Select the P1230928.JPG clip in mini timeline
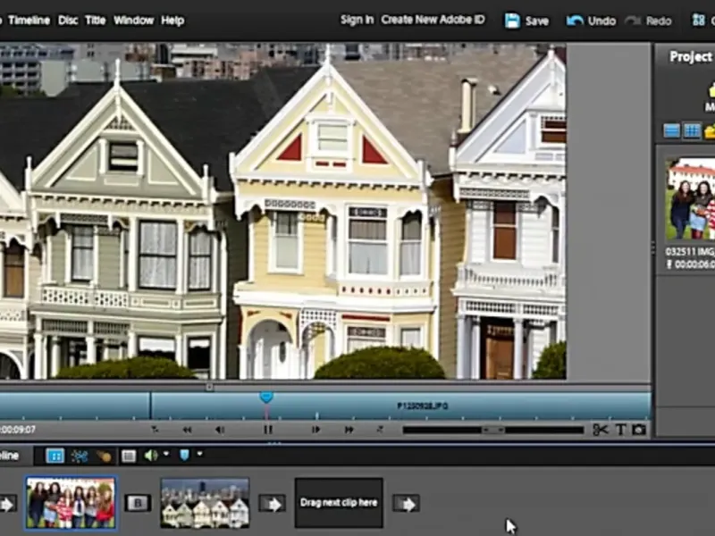Image resolution: width=715 pixels, height=536 pixels. 400,406
